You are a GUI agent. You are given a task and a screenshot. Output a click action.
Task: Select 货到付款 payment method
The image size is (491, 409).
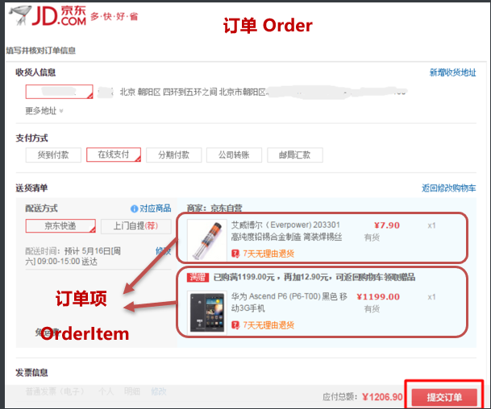tap(53, 155)
